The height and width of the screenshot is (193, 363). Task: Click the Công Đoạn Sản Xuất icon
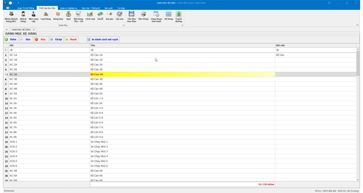coord(156,16)
